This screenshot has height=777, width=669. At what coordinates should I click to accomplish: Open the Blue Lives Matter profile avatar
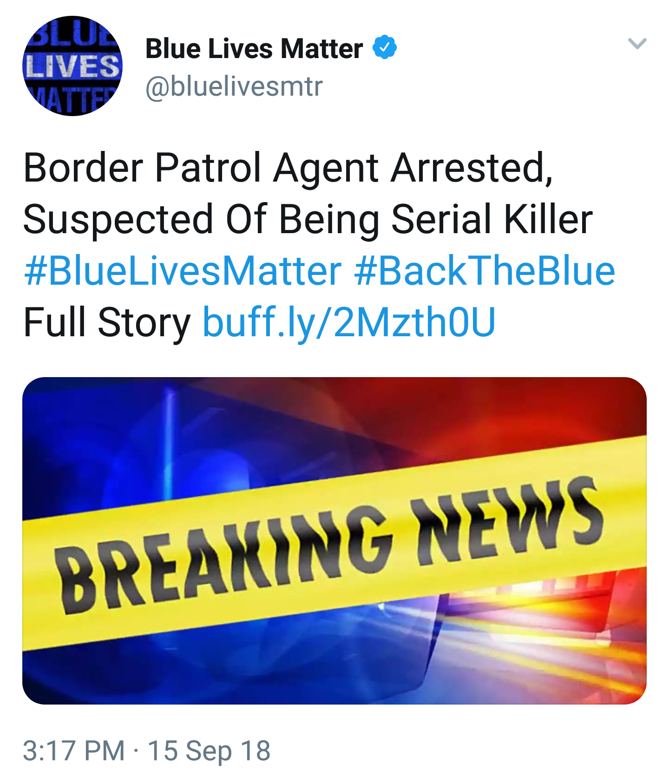(x=72, y=66)
